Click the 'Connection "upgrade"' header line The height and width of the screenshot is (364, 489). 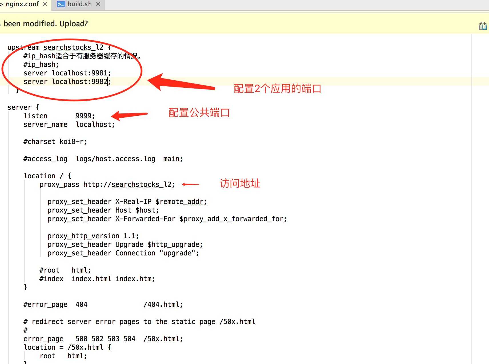coord(123,253)
